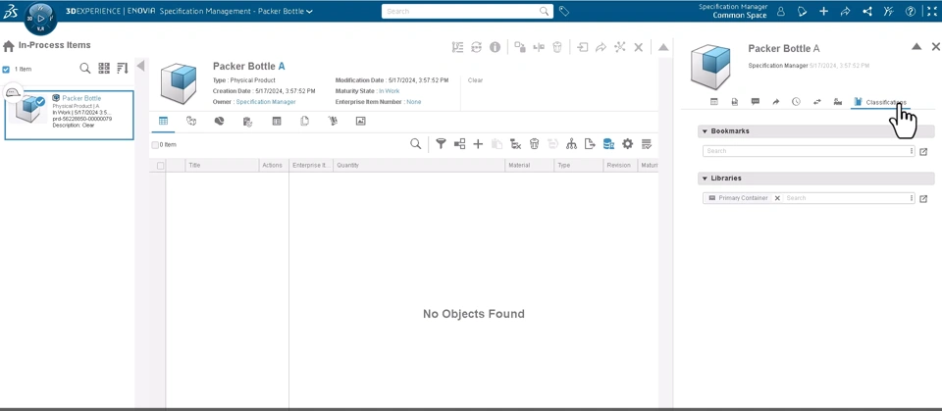Click the blue database icon in table toolbar

(608, 143)
